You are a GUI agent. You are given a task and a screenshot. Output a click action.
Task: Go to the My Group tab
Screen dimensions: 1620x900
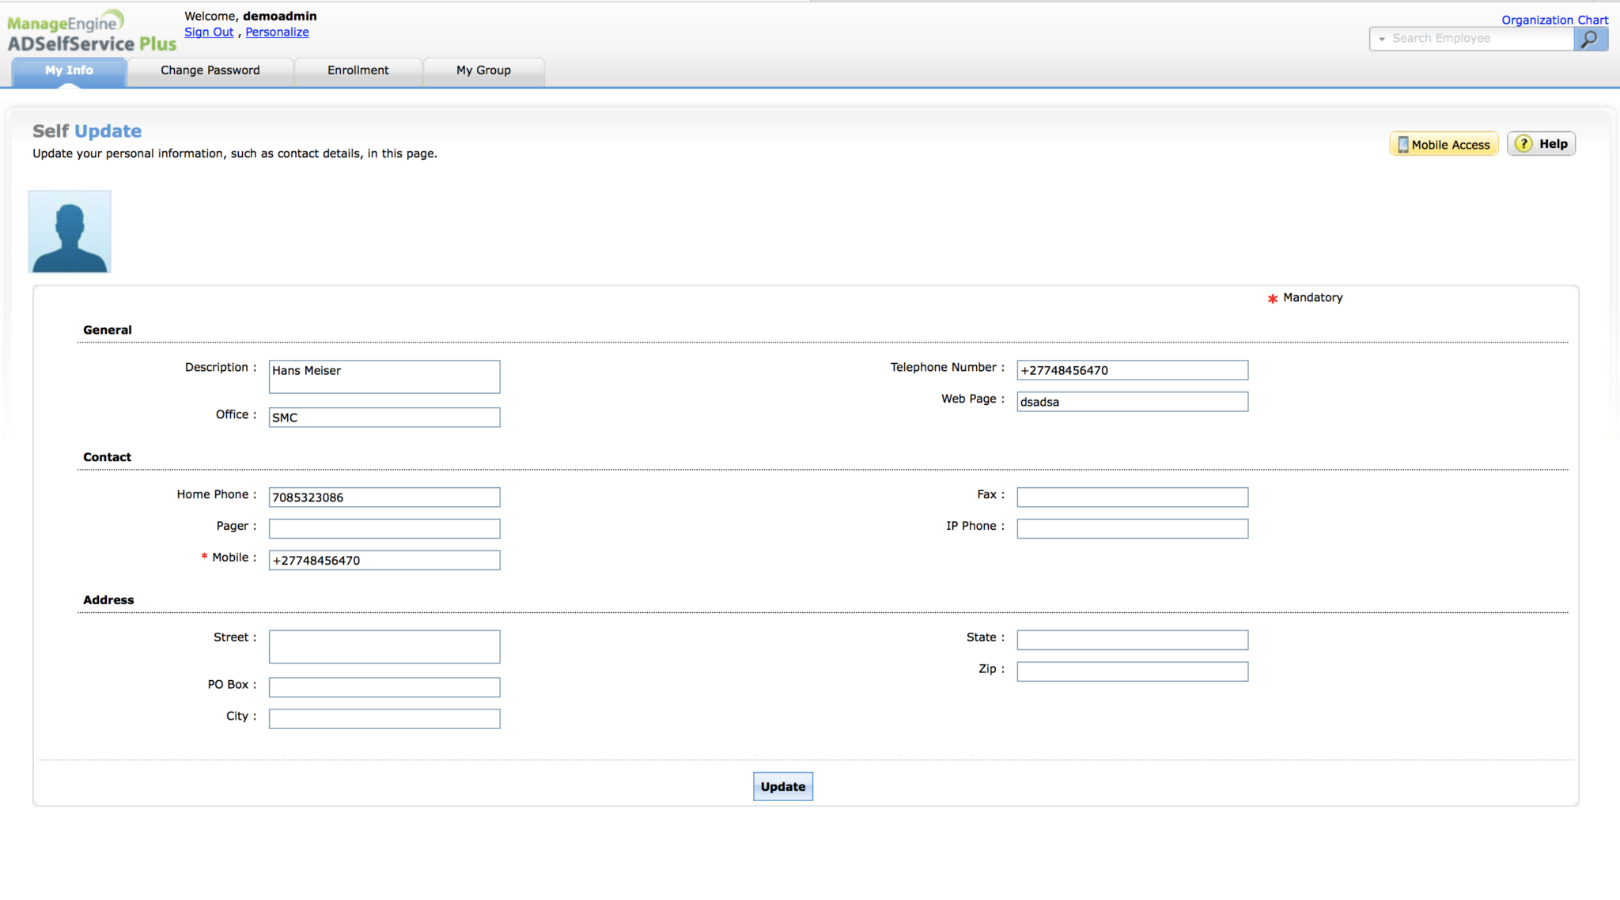tap(483, 70)
